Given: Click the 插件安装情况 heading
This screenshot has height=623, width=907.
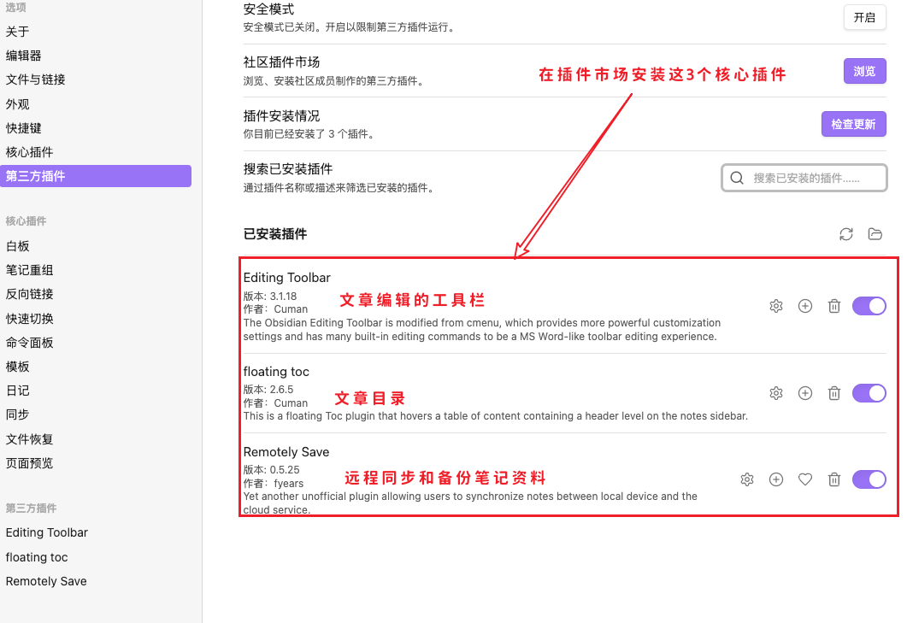Looking at the screenshot, I should click(282, 116).
